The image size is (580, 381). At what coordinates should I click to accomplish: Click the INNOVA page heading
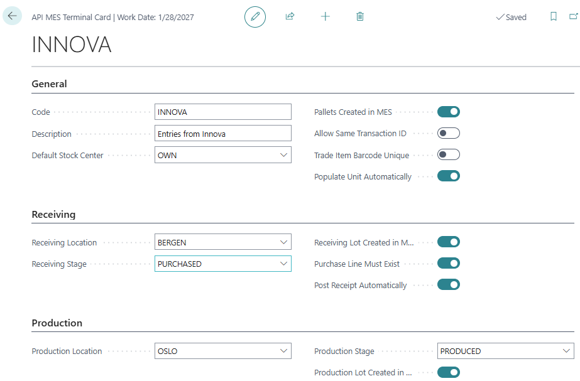pyautogui.click(x=72, y=45)
